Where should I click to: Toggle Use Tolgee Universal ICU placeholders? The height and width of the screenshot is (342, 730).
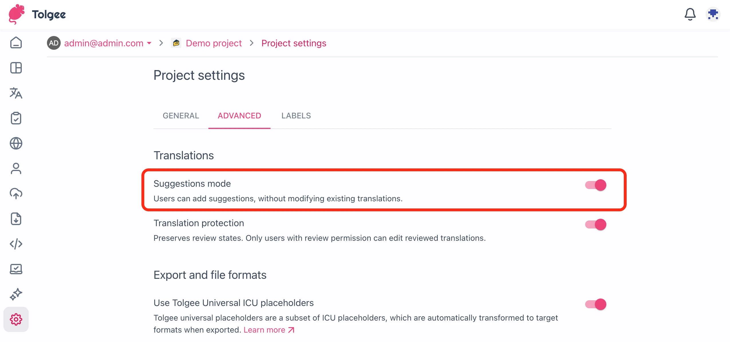[x=596, y=304]
